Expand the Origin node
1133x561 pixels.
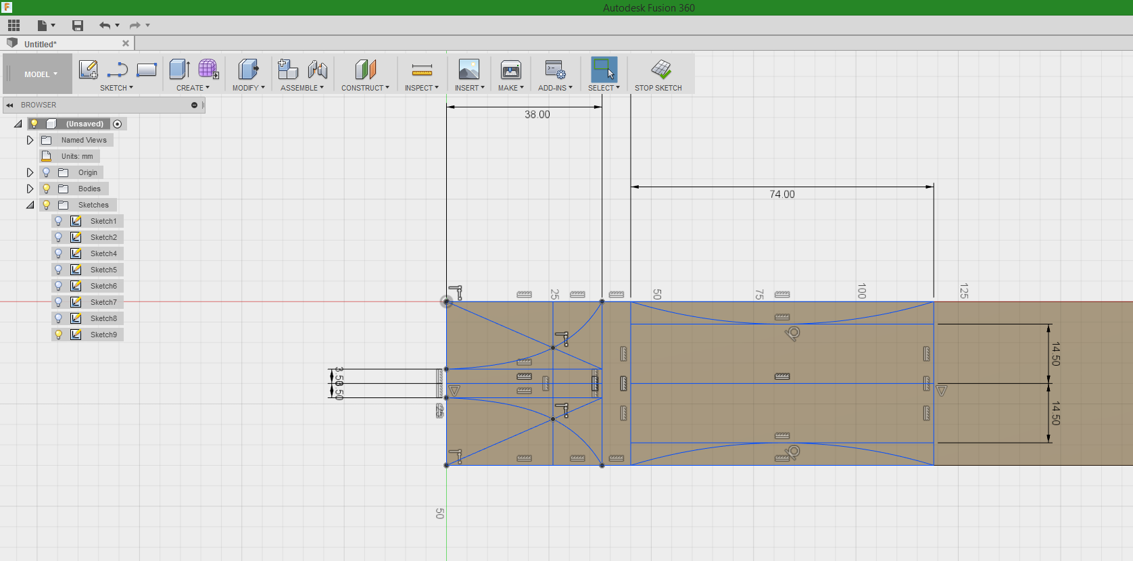[30, 172]
